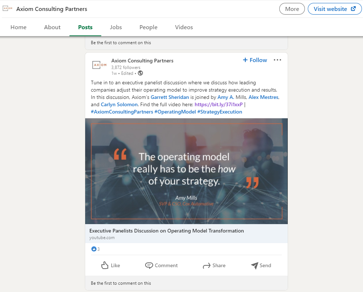Open the three-dot post options menu

(x=277, y=60)
